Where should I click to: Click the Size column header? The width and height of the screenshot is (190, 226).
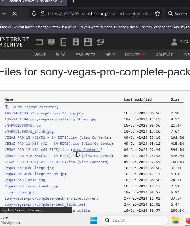175,99
